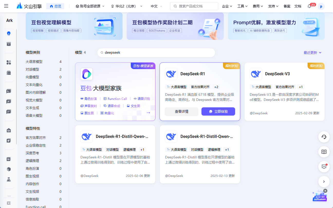Go to the 总览 overview tab
The width and height of the screenshot is (333, 208).
click(55, 6)
